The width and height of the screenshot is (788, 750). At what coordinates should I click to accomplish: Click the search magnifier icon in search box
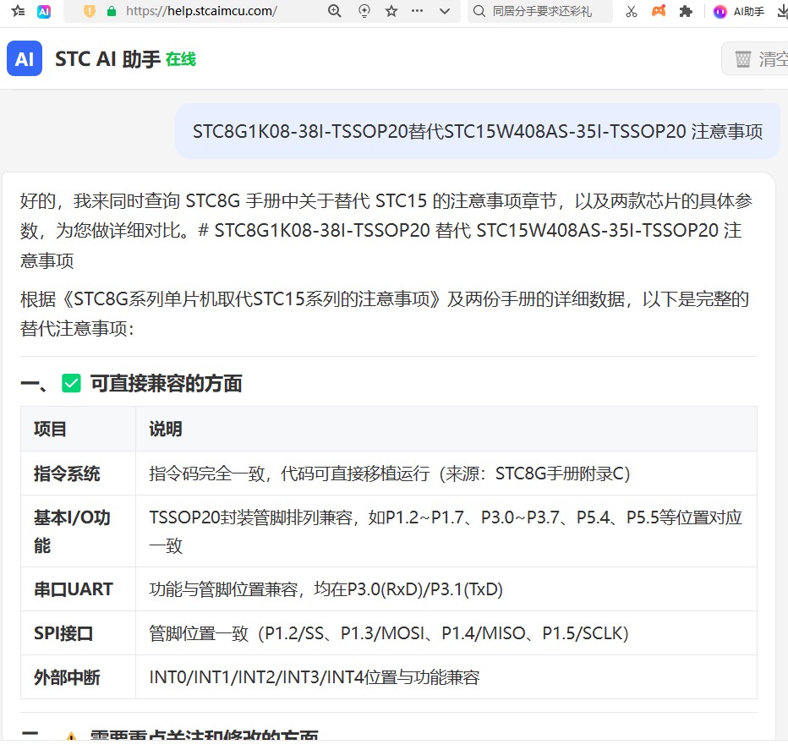pos(479,11)
